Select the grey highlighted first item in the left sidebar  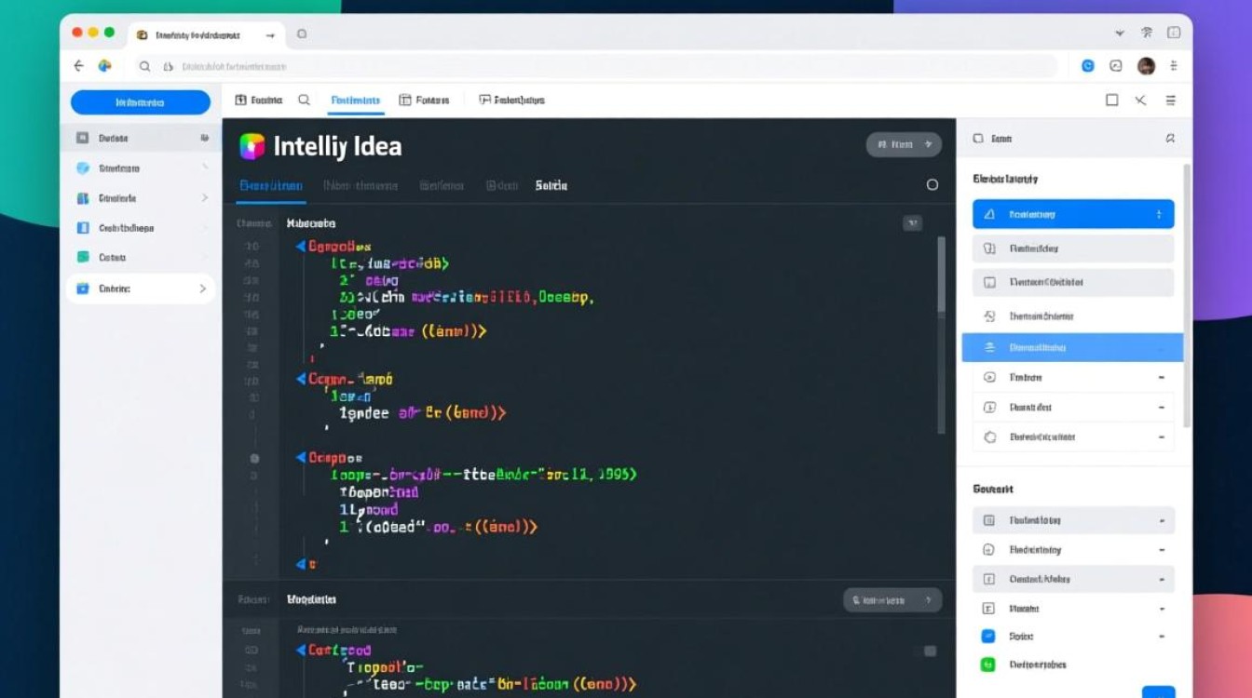coord(142,138)
